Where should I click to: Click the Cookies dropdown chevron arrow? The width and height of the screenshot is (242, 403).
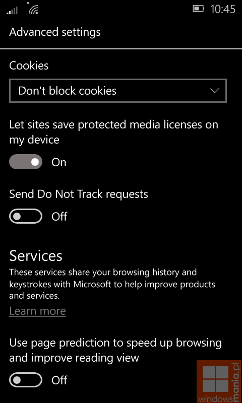(x=214, y=91)
